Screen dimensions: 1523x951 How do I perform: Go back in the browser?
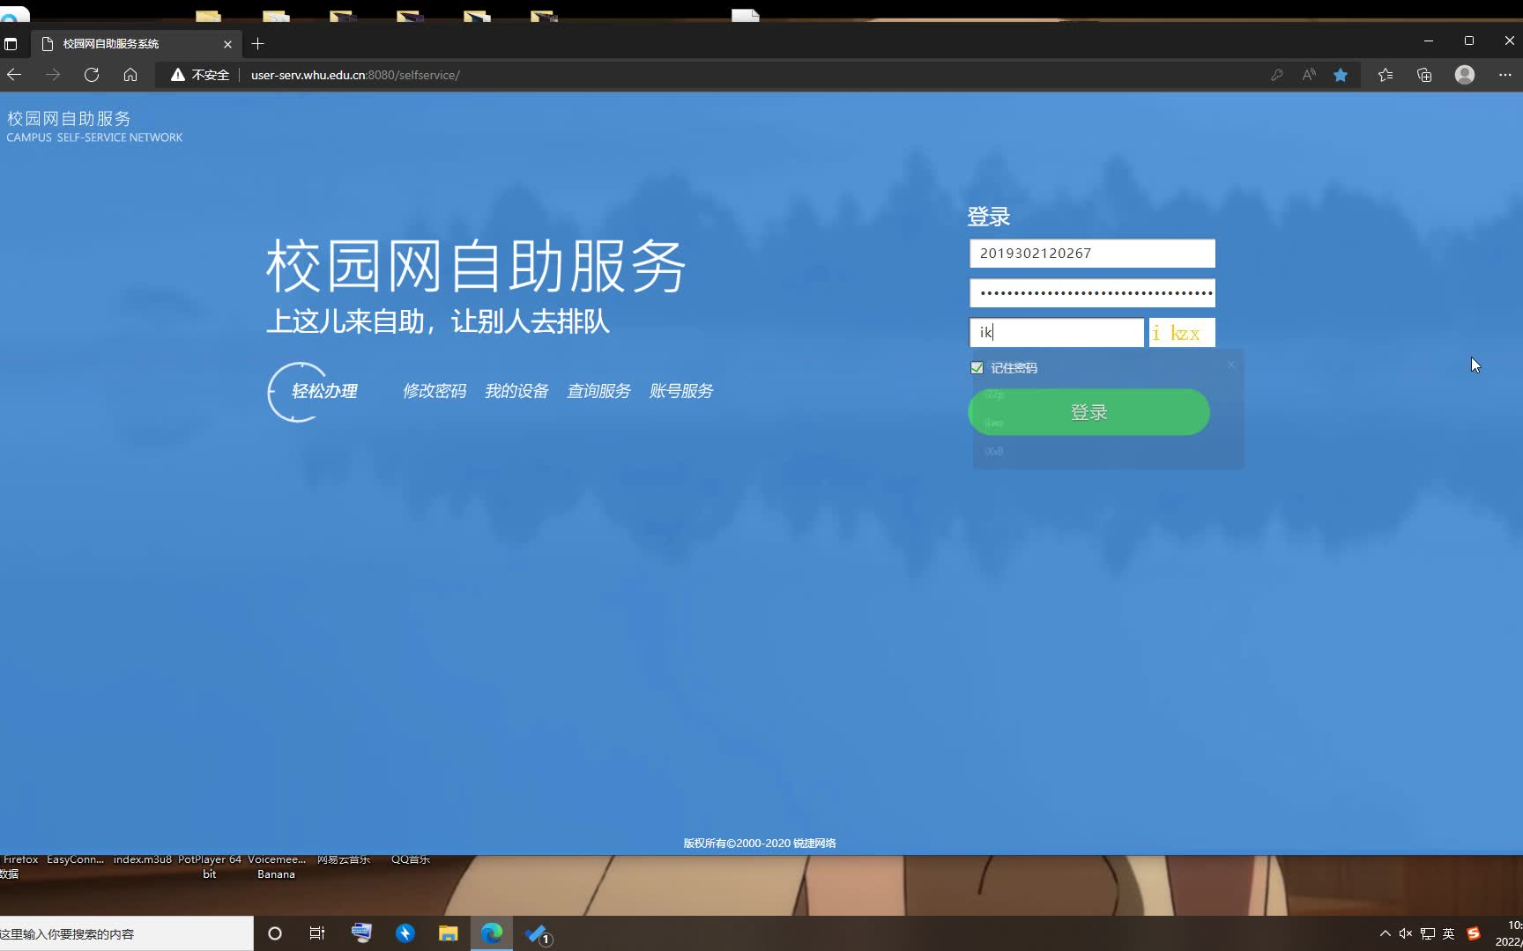pyautogui.click(x=14, y=75)
